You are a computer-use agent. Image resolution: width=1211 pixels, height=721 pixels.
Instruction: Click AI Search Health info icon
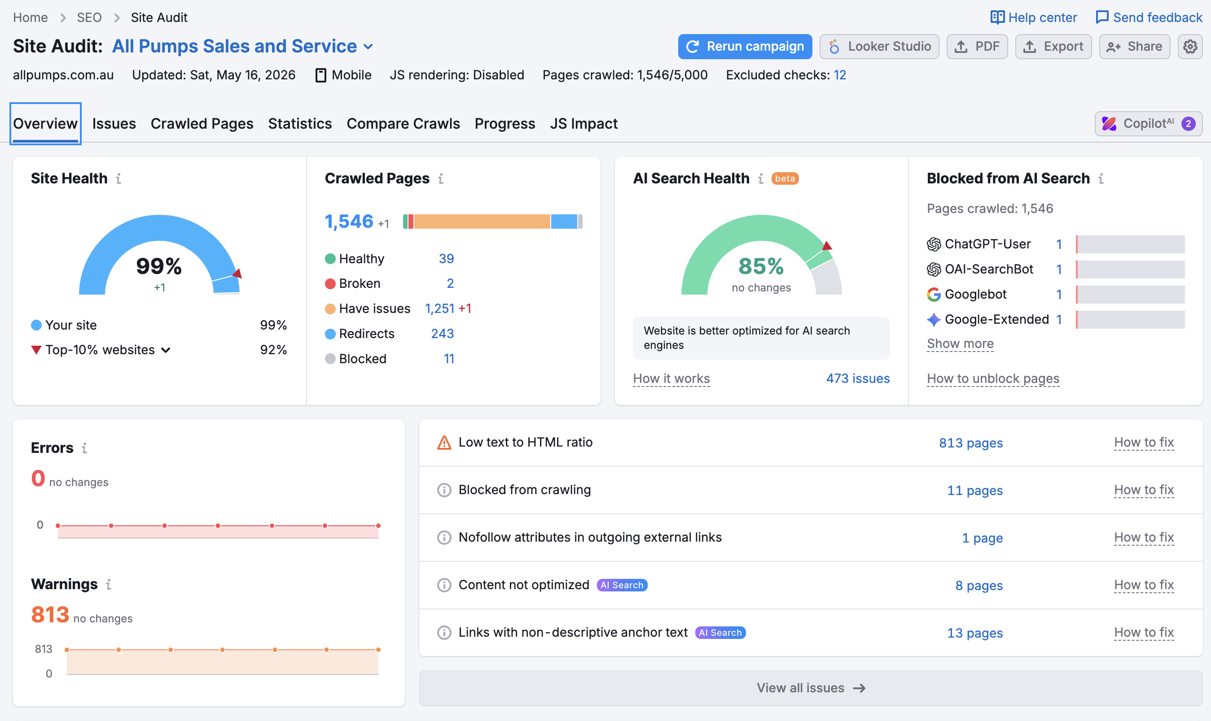click(x=761, y=179)
